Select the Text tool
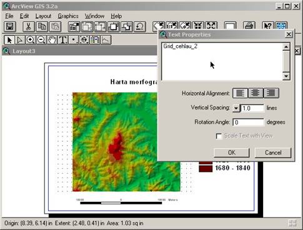 (63, 40)
